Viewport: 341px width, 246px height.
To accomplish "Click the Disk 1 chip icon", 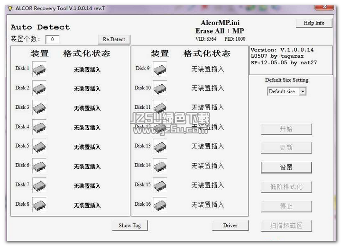I will pos(39,69).
